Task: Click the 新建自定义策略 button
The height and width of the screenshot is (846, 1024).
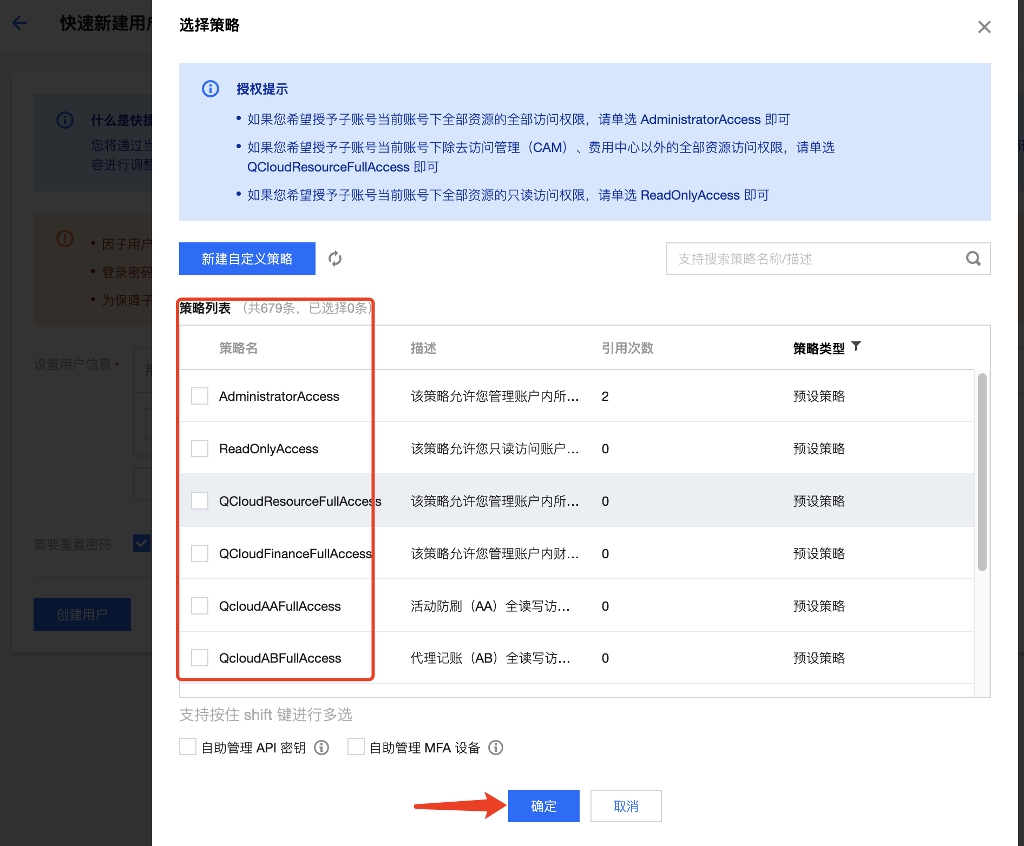Action: coord(247,259)
